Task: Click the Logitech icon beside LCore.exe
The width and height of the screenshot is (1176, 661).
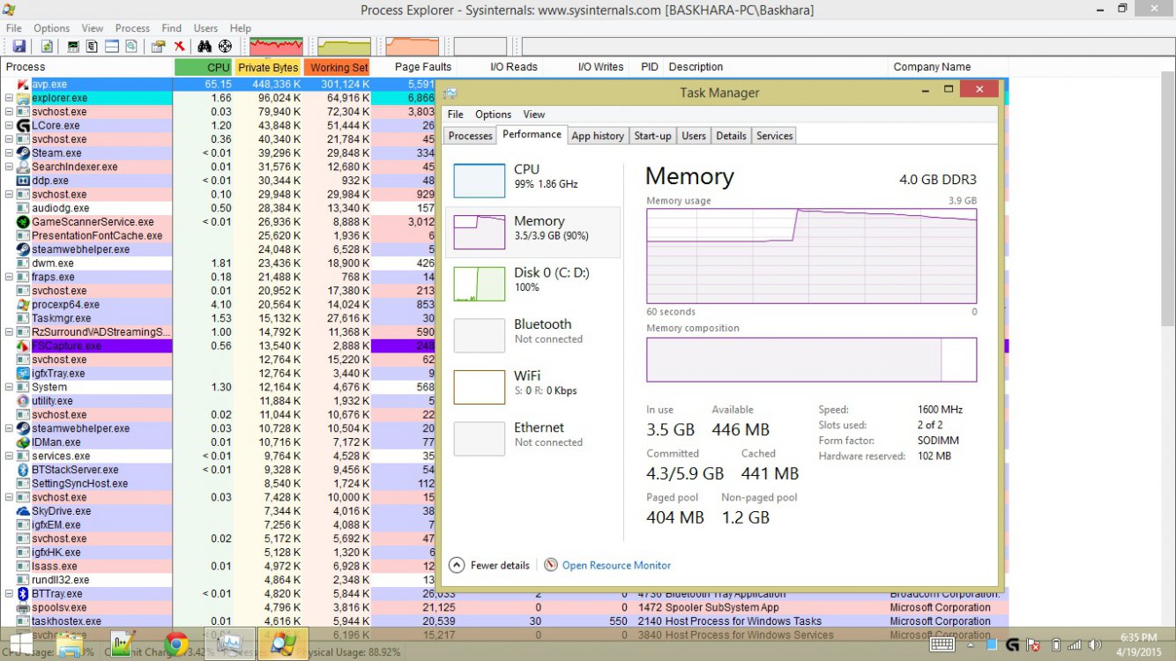Action: coord(23,126)
